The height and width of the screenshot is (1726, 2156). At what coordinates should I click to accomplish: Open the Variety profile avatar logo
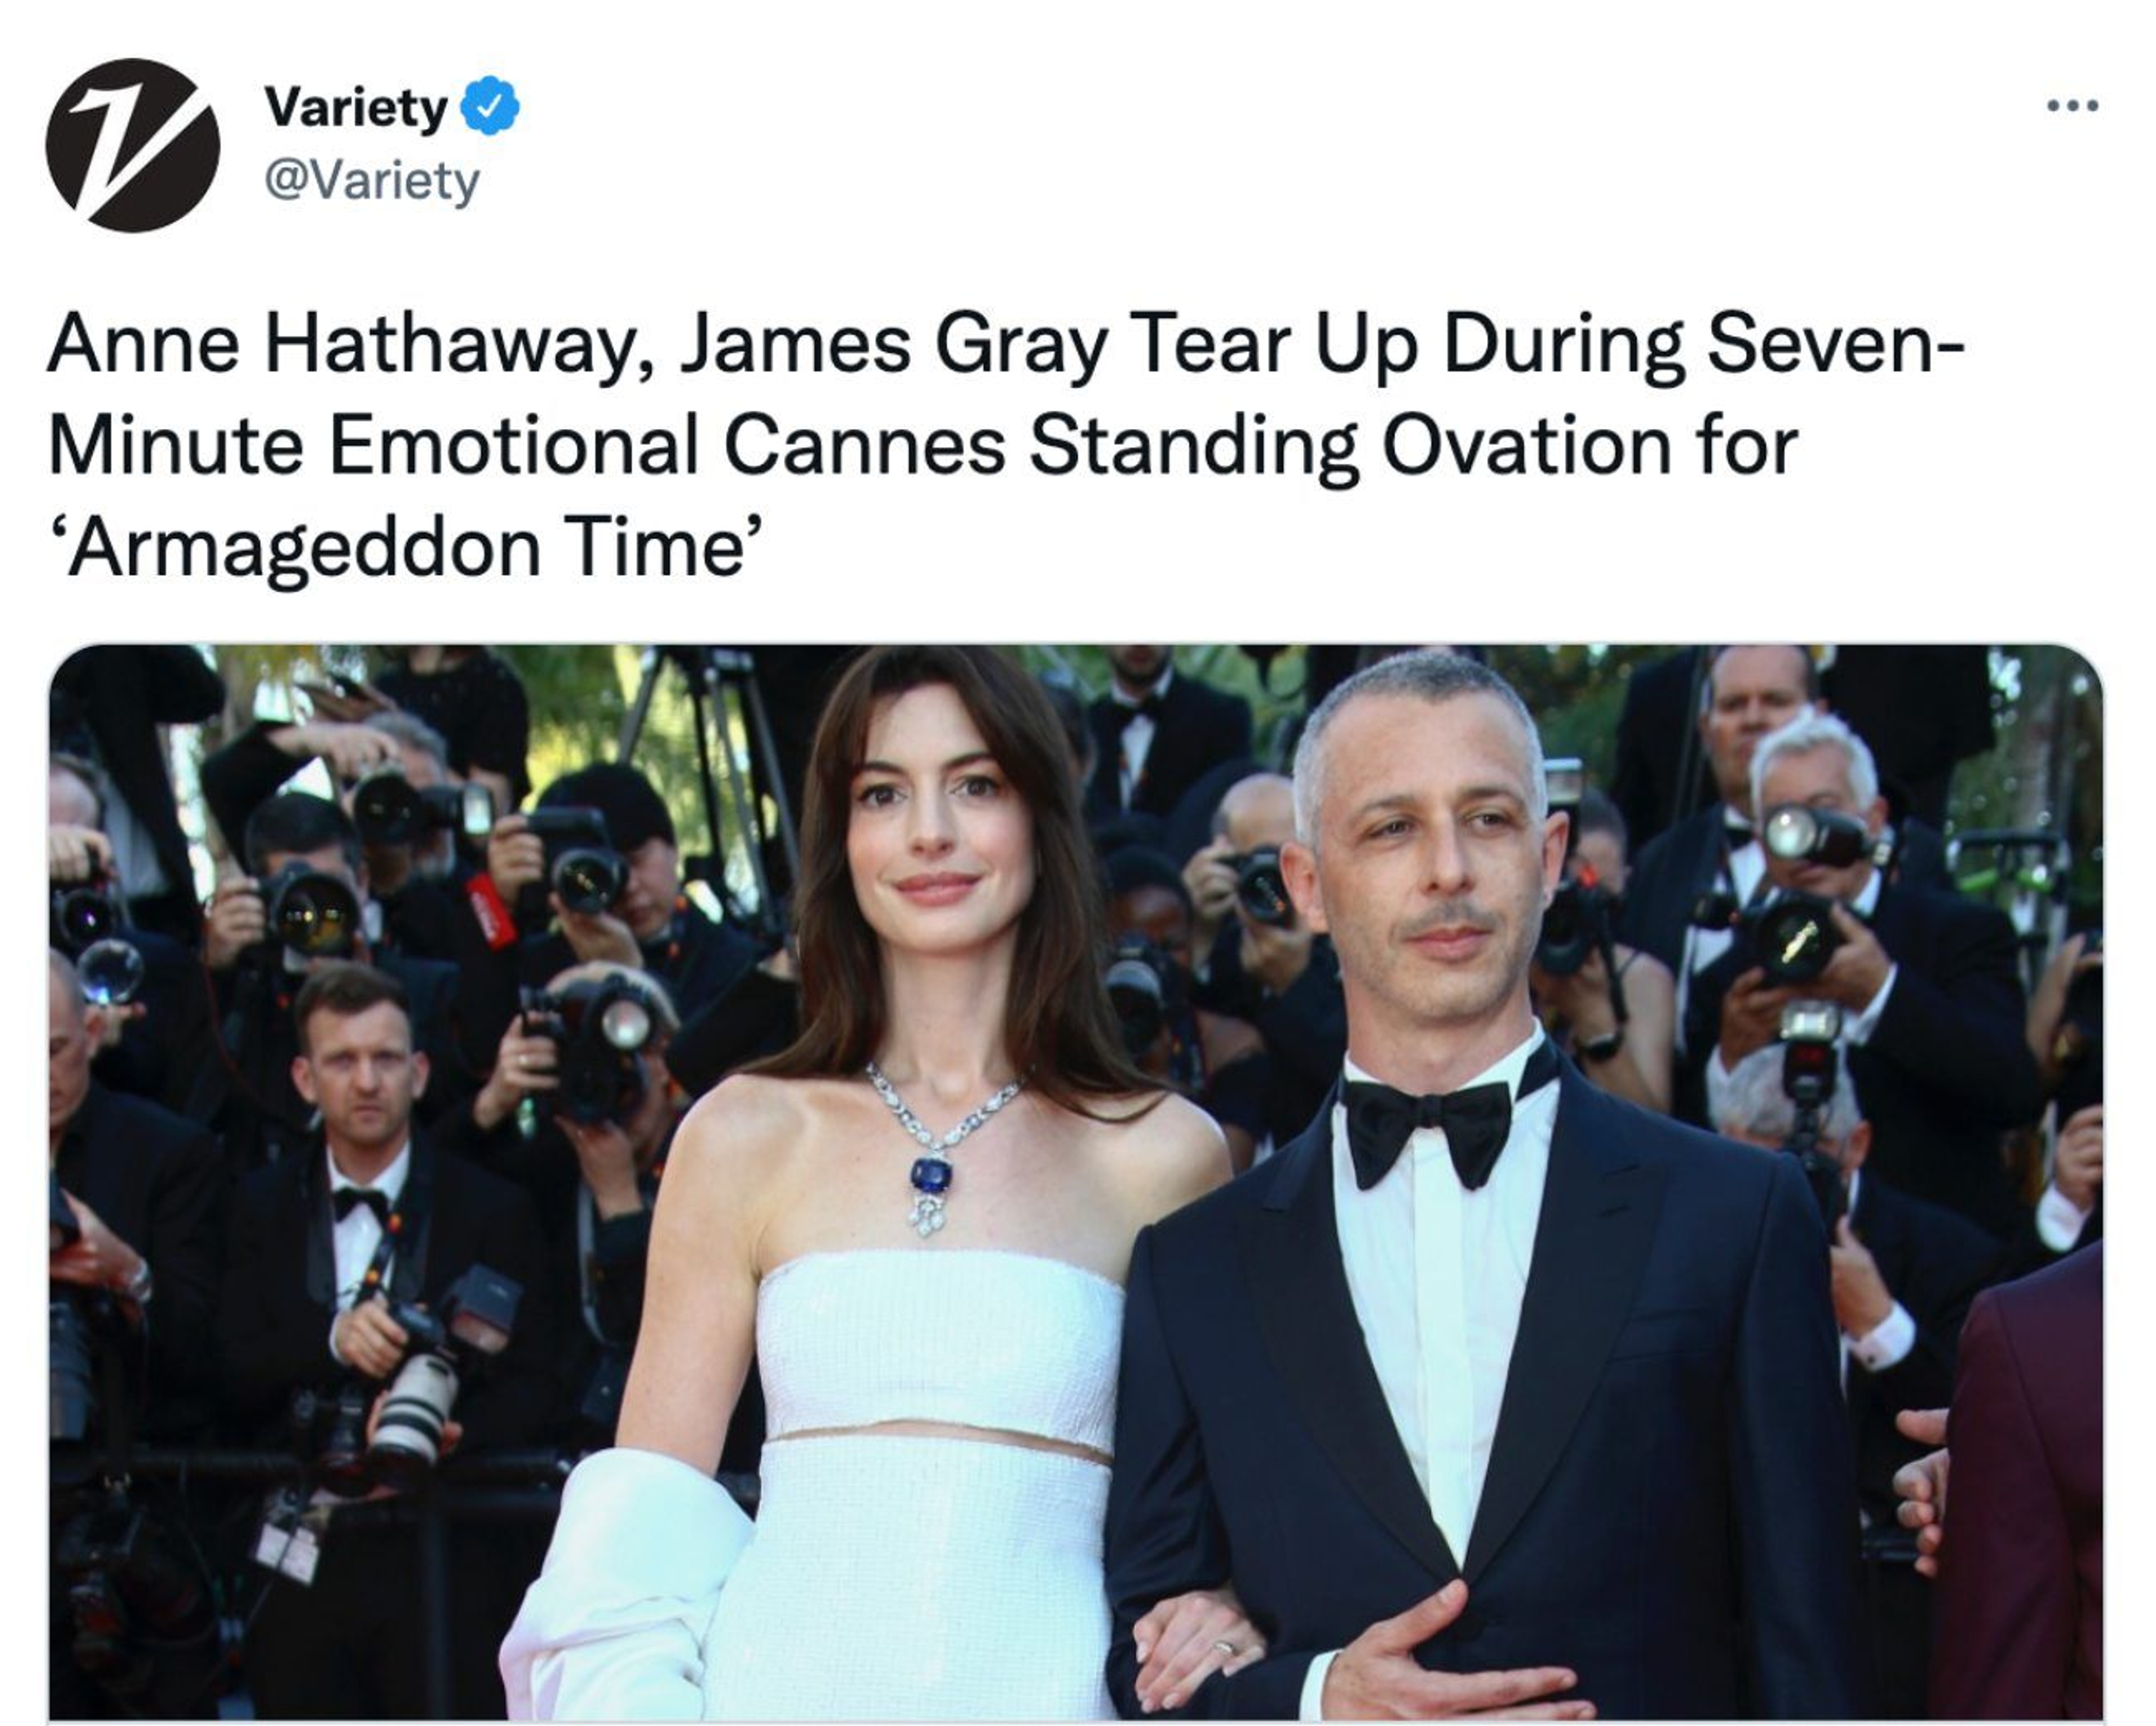(x=132, y=145)
